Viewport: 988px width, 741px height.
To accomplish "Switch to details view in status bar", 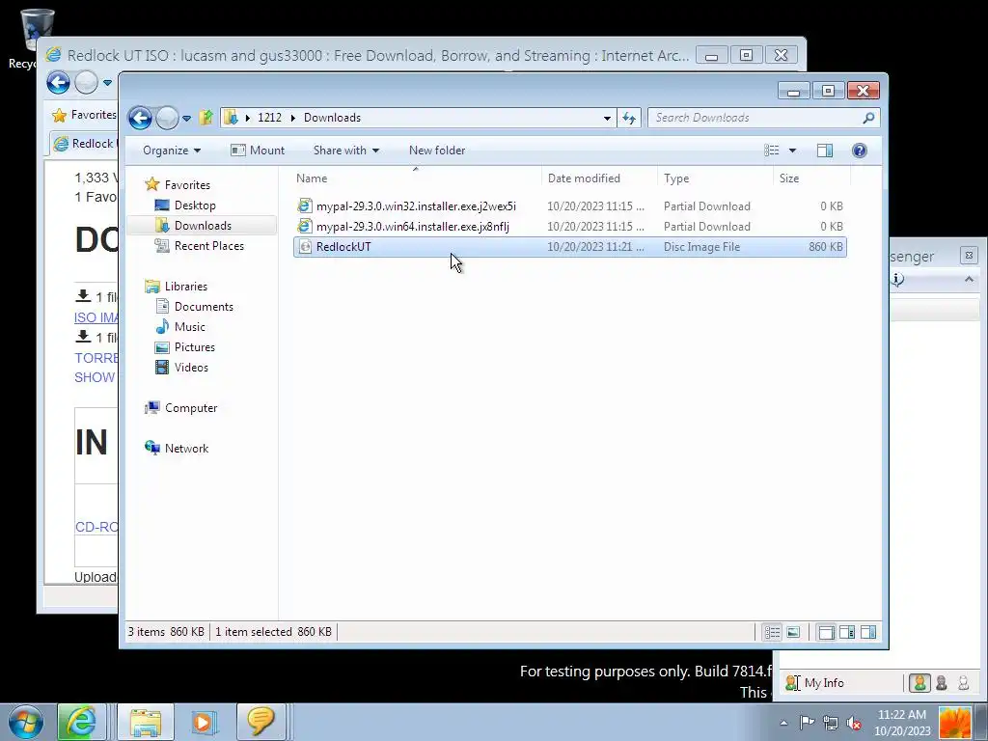I will 773,632.
